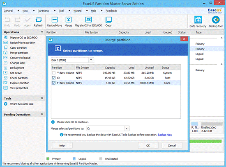The height and width of the screenshot is (167, 226).
Task: Click Migrate OS to SSD/HDD in Operations
Action: point(24,38)
